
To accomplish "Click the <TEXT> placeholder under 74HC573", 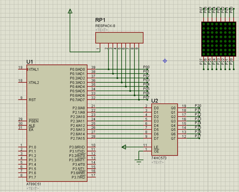I will (157, 162).
